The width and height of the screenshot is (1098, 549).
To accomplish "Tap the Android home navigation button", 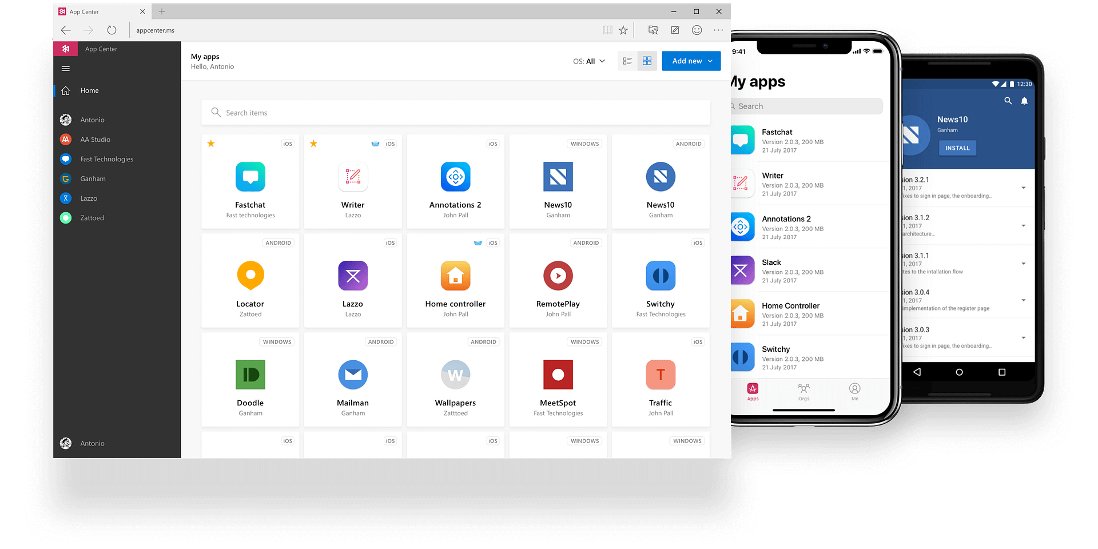I will coord(960,372).
